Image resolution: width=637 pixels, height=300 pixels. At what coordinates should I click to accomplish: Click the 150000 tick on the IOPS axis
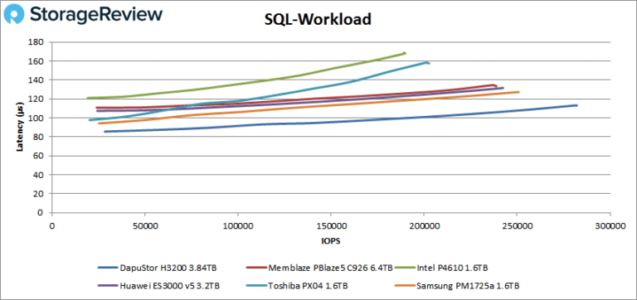[x=331, y=225]
